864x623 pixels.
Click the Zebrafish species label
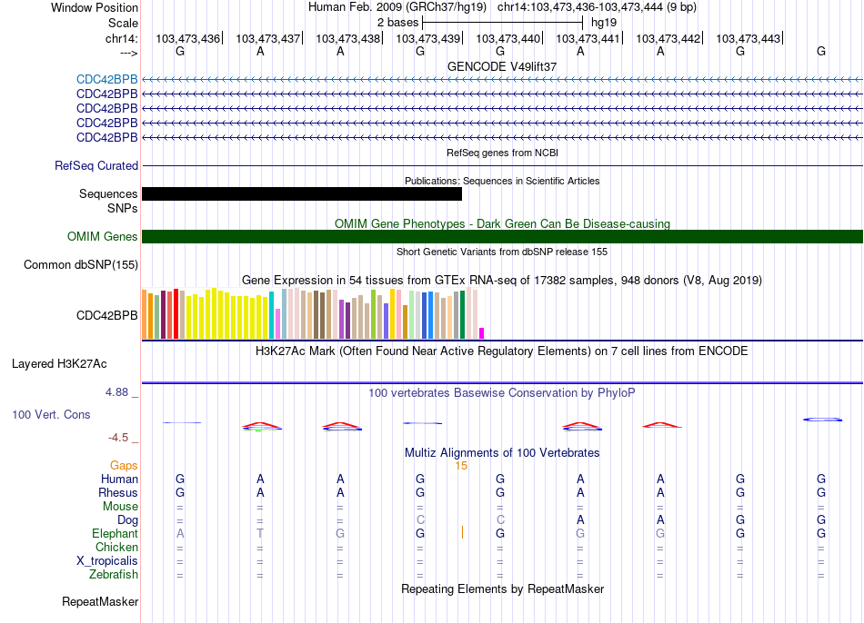pos(114,575)
